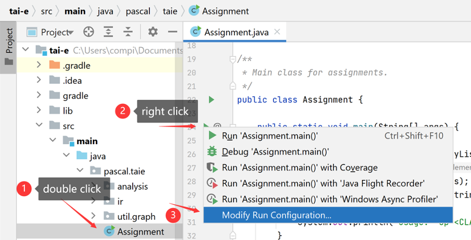Choose Run 'Assignment.main()' from context menu
471x240 pixels.
click(x=328, y=136)
